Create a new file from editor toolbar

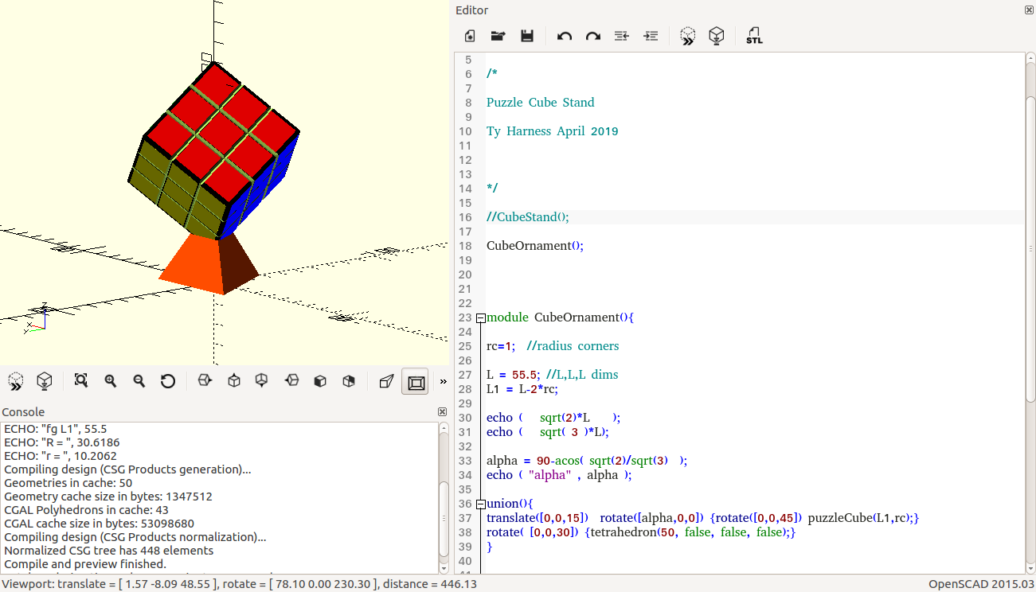tap(470, 36)
